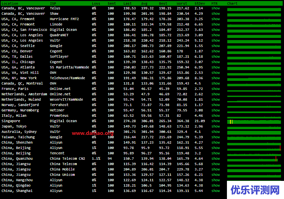This screenshot has width=284, height=199.
Task: Open the MTR show link for Vancouver Telus
Action: [x=216, y=8]
